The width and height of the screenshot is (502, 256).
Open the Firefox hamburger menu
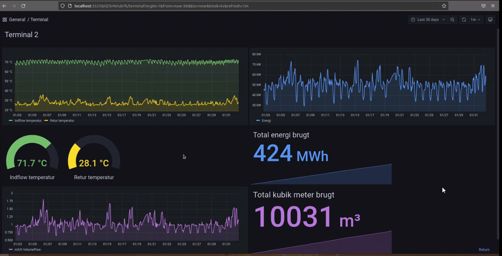[493, 6]
